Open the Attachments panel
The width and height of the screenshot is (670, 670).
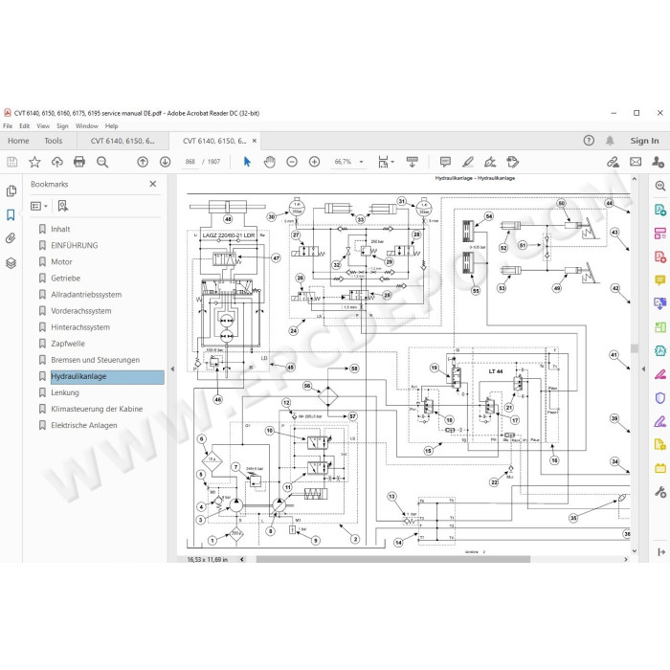[11, 238]
